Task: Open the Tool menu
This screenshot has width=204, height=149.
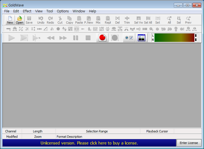Action: 50,11
